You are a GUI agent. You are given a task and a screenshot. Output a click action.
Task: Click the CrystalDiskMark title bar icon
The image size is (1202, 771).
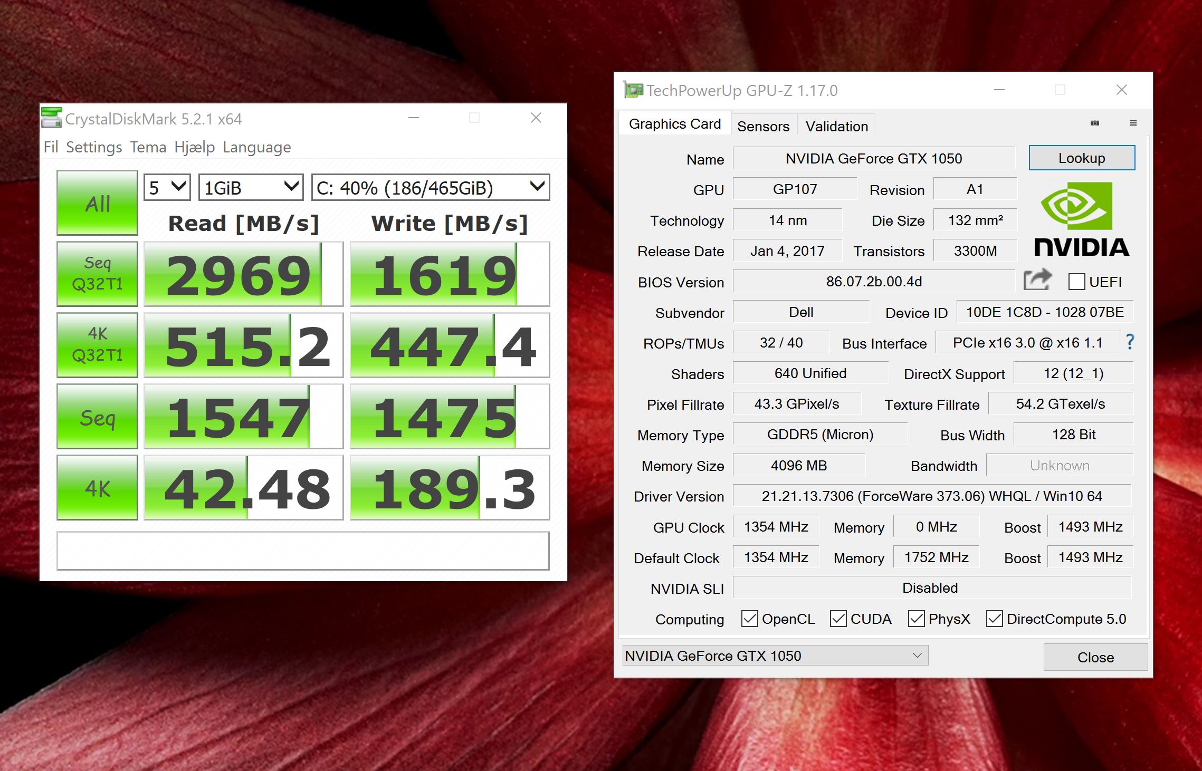51,118
